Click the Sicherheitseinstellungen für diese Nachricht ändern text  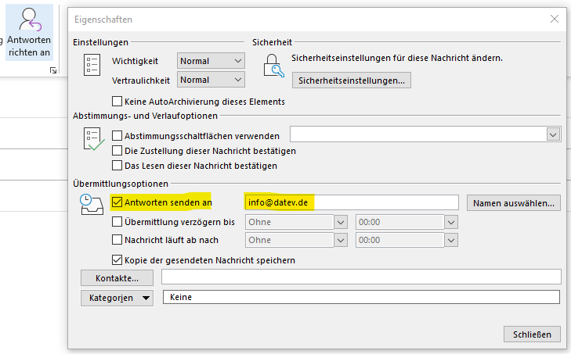[397, 58]
